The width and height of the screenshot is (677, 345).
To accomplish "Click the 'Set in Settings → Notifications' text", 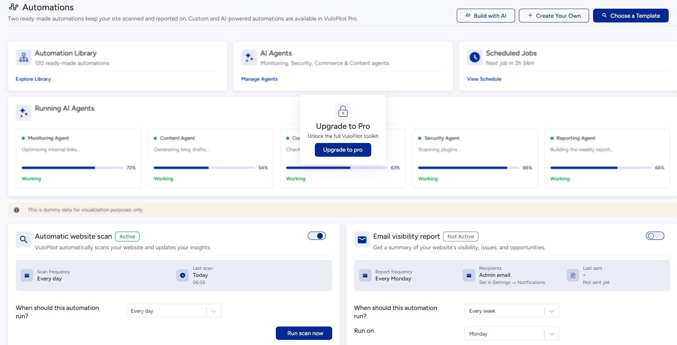I will [512, 282].
